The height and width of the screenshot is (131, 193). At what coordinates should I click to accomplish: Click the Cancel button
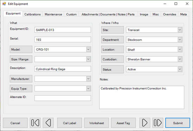coord(15,123)
